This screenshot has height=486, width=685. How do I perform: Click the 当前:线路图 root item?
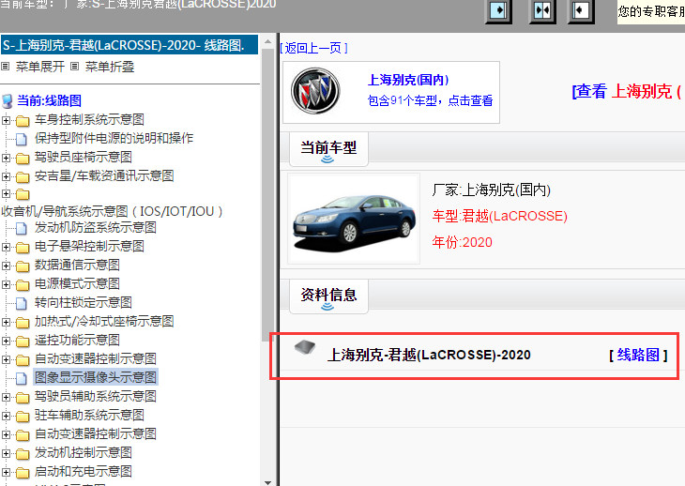49,101
